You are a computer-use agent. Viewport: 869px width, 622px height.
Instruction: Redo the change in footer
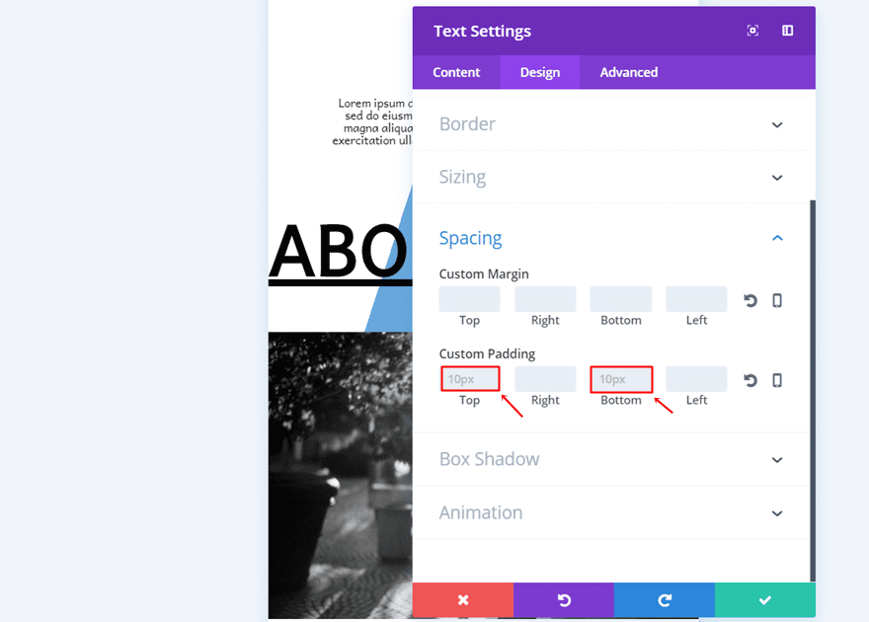[x=665, y=599]
